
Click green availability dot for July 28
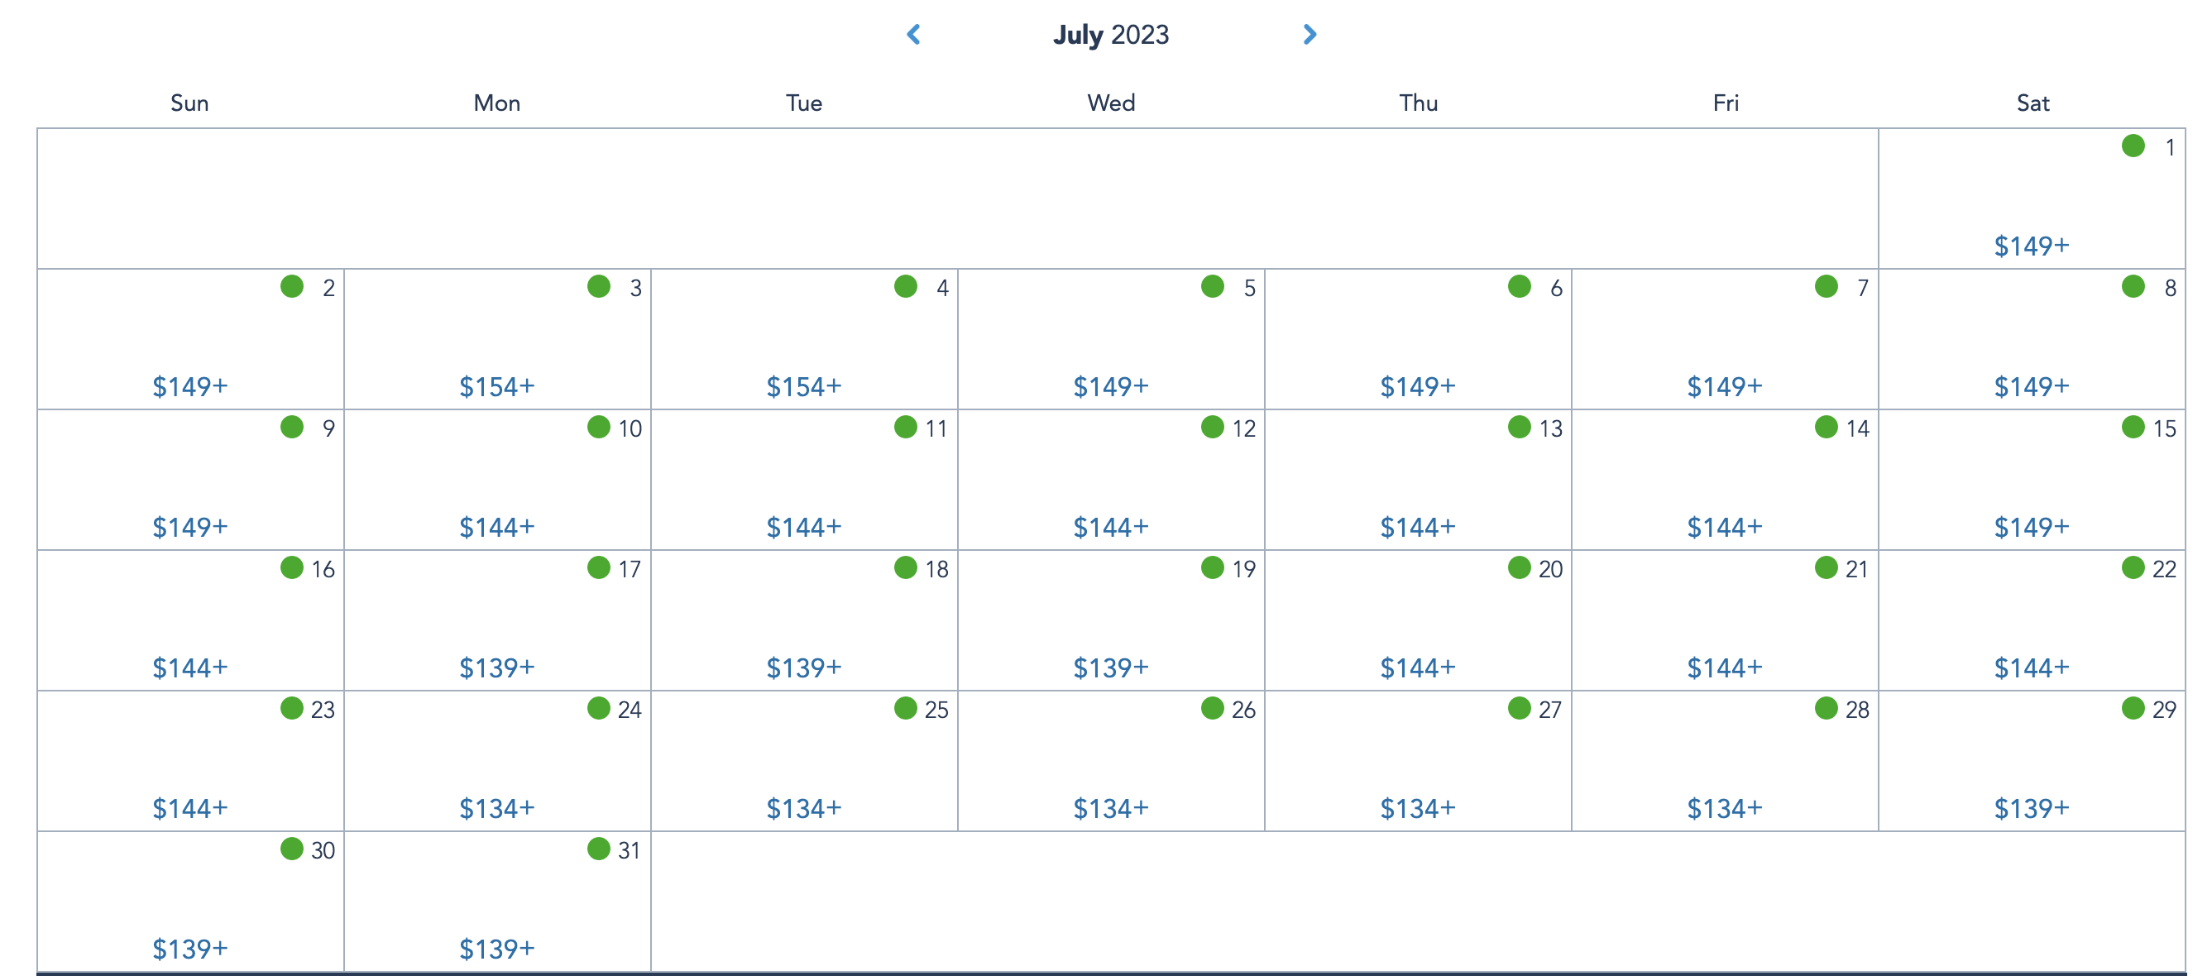1827,708
